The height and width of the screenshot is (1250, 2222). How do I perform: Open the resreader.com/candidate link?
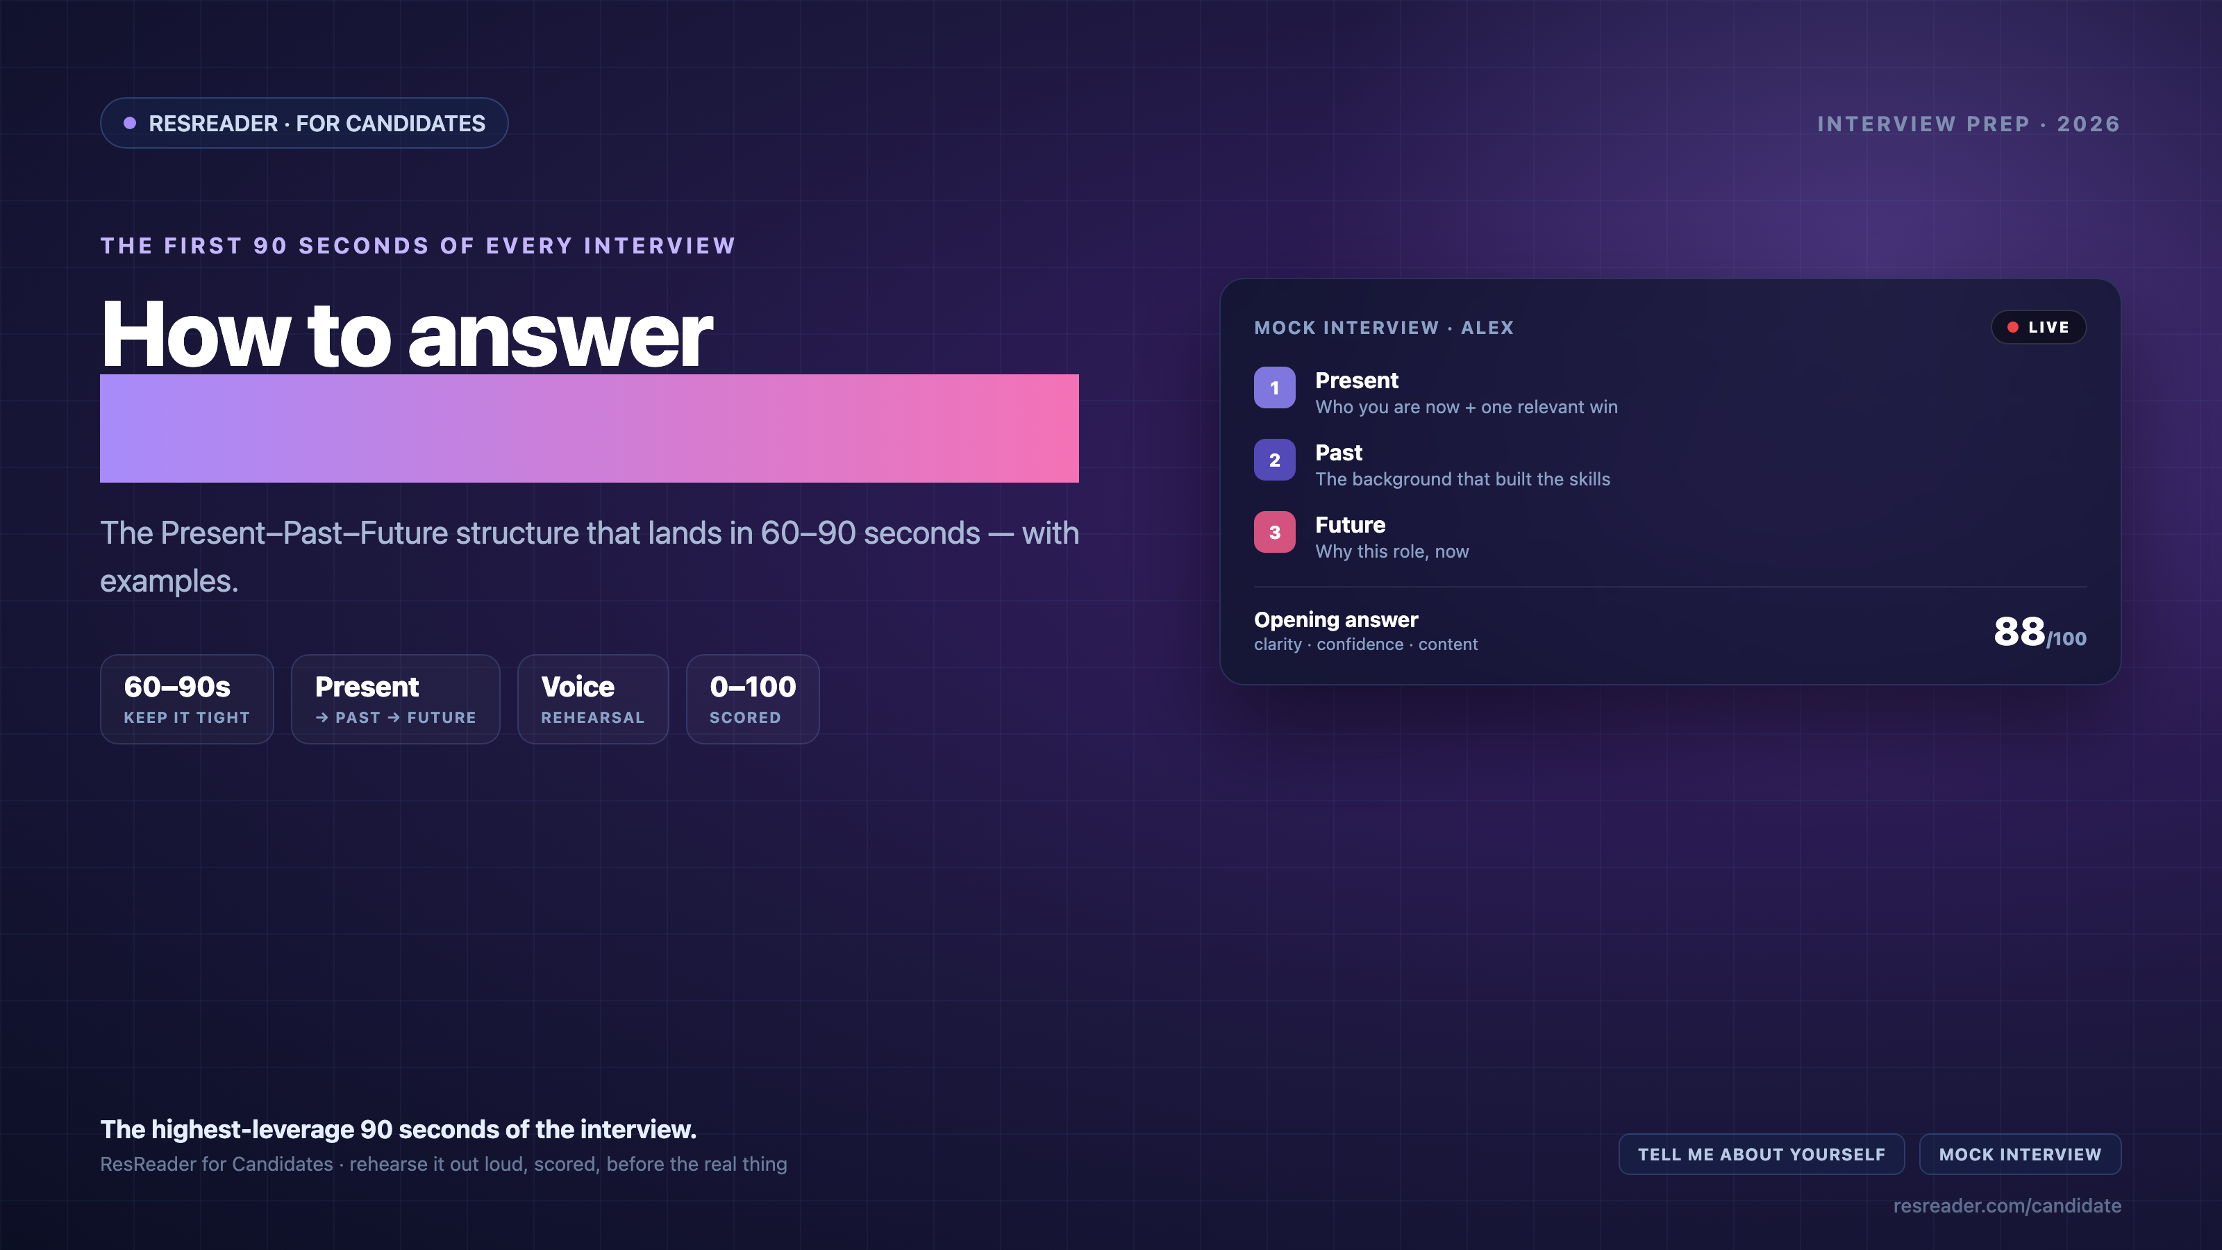pos(2007,1206)
